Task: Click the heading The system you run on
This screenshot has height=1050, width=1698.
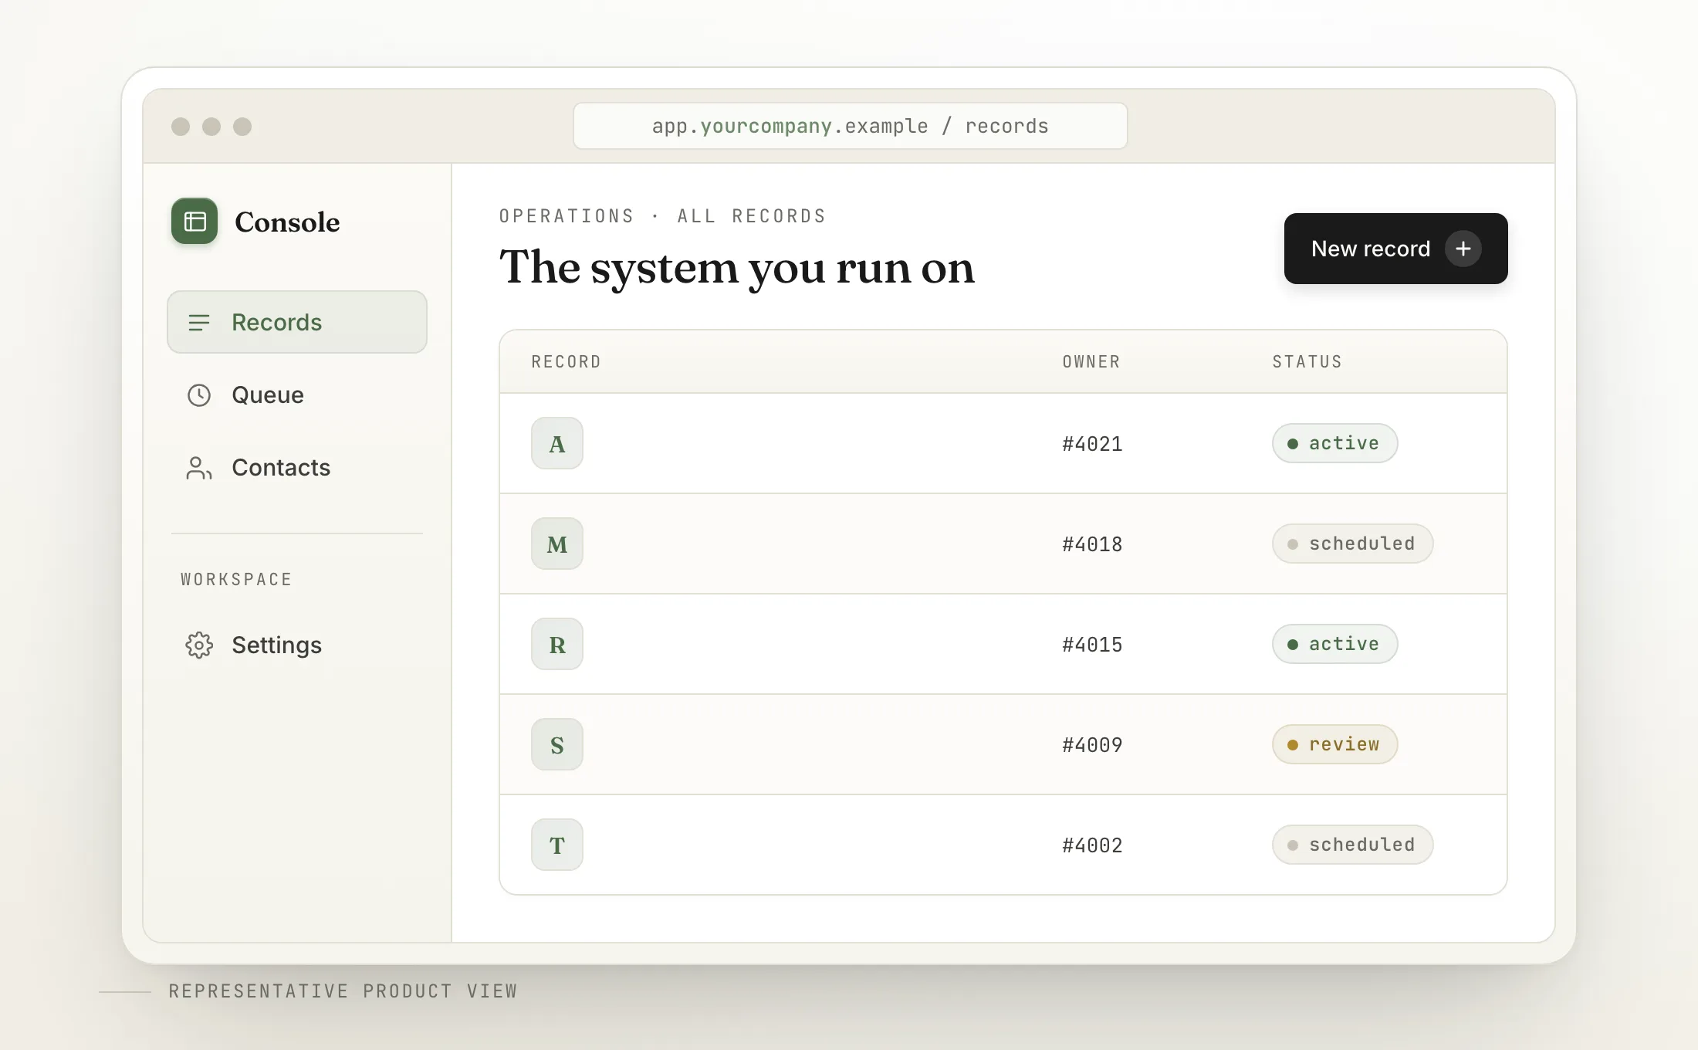Action: point(737,268)
